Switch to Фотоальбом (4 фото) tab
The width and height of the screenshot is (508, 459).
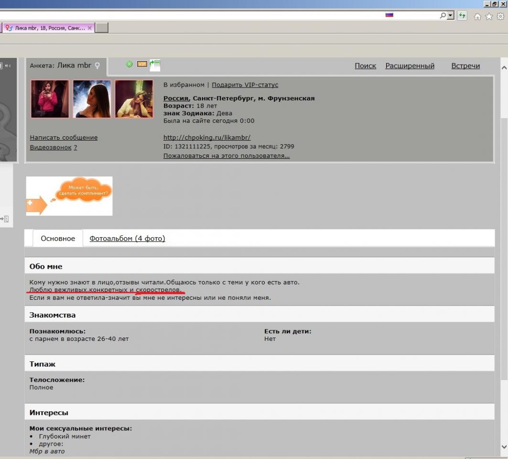click(x=127, y=239)
